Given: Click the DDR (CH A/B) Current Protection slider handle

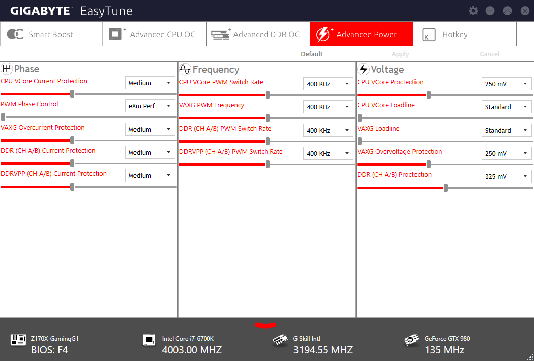Looking at the screenshot, I should [72, 163].
